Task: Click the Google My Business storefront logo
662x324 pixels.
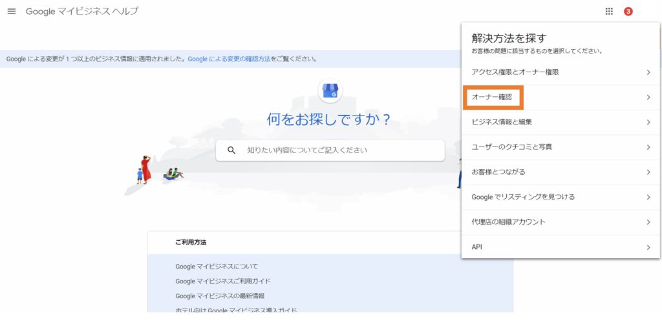Action: click(x=330, y=91)
